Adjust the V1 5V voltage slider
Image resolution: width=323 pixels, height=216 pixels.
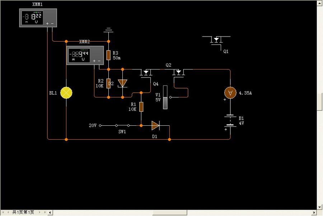coord(165,97)
